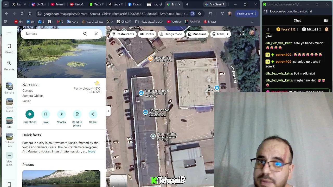Viewport: 333px width, 187px height.
Task: Click the Ask Gemini button
Action: tap(214, 4)
